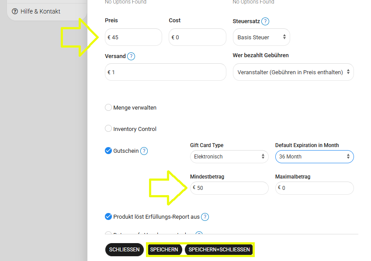Enable Inventory Control
371x261 pixels.
pyautogui.click(x=108, y=129)
